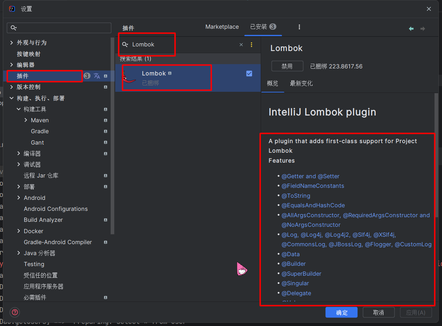This screenshot has width=442, height=326.
Task: Open search options next to the Lombok search
Action: point(252,45)
